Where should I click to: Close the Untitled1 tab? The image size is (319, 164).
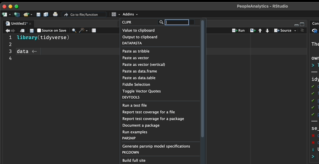[30, 24]
